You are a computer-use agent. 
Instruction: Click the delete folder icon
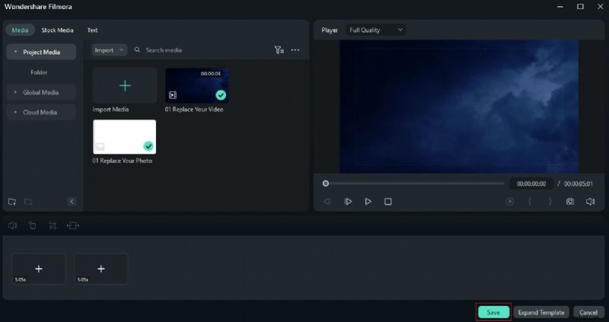28,202
